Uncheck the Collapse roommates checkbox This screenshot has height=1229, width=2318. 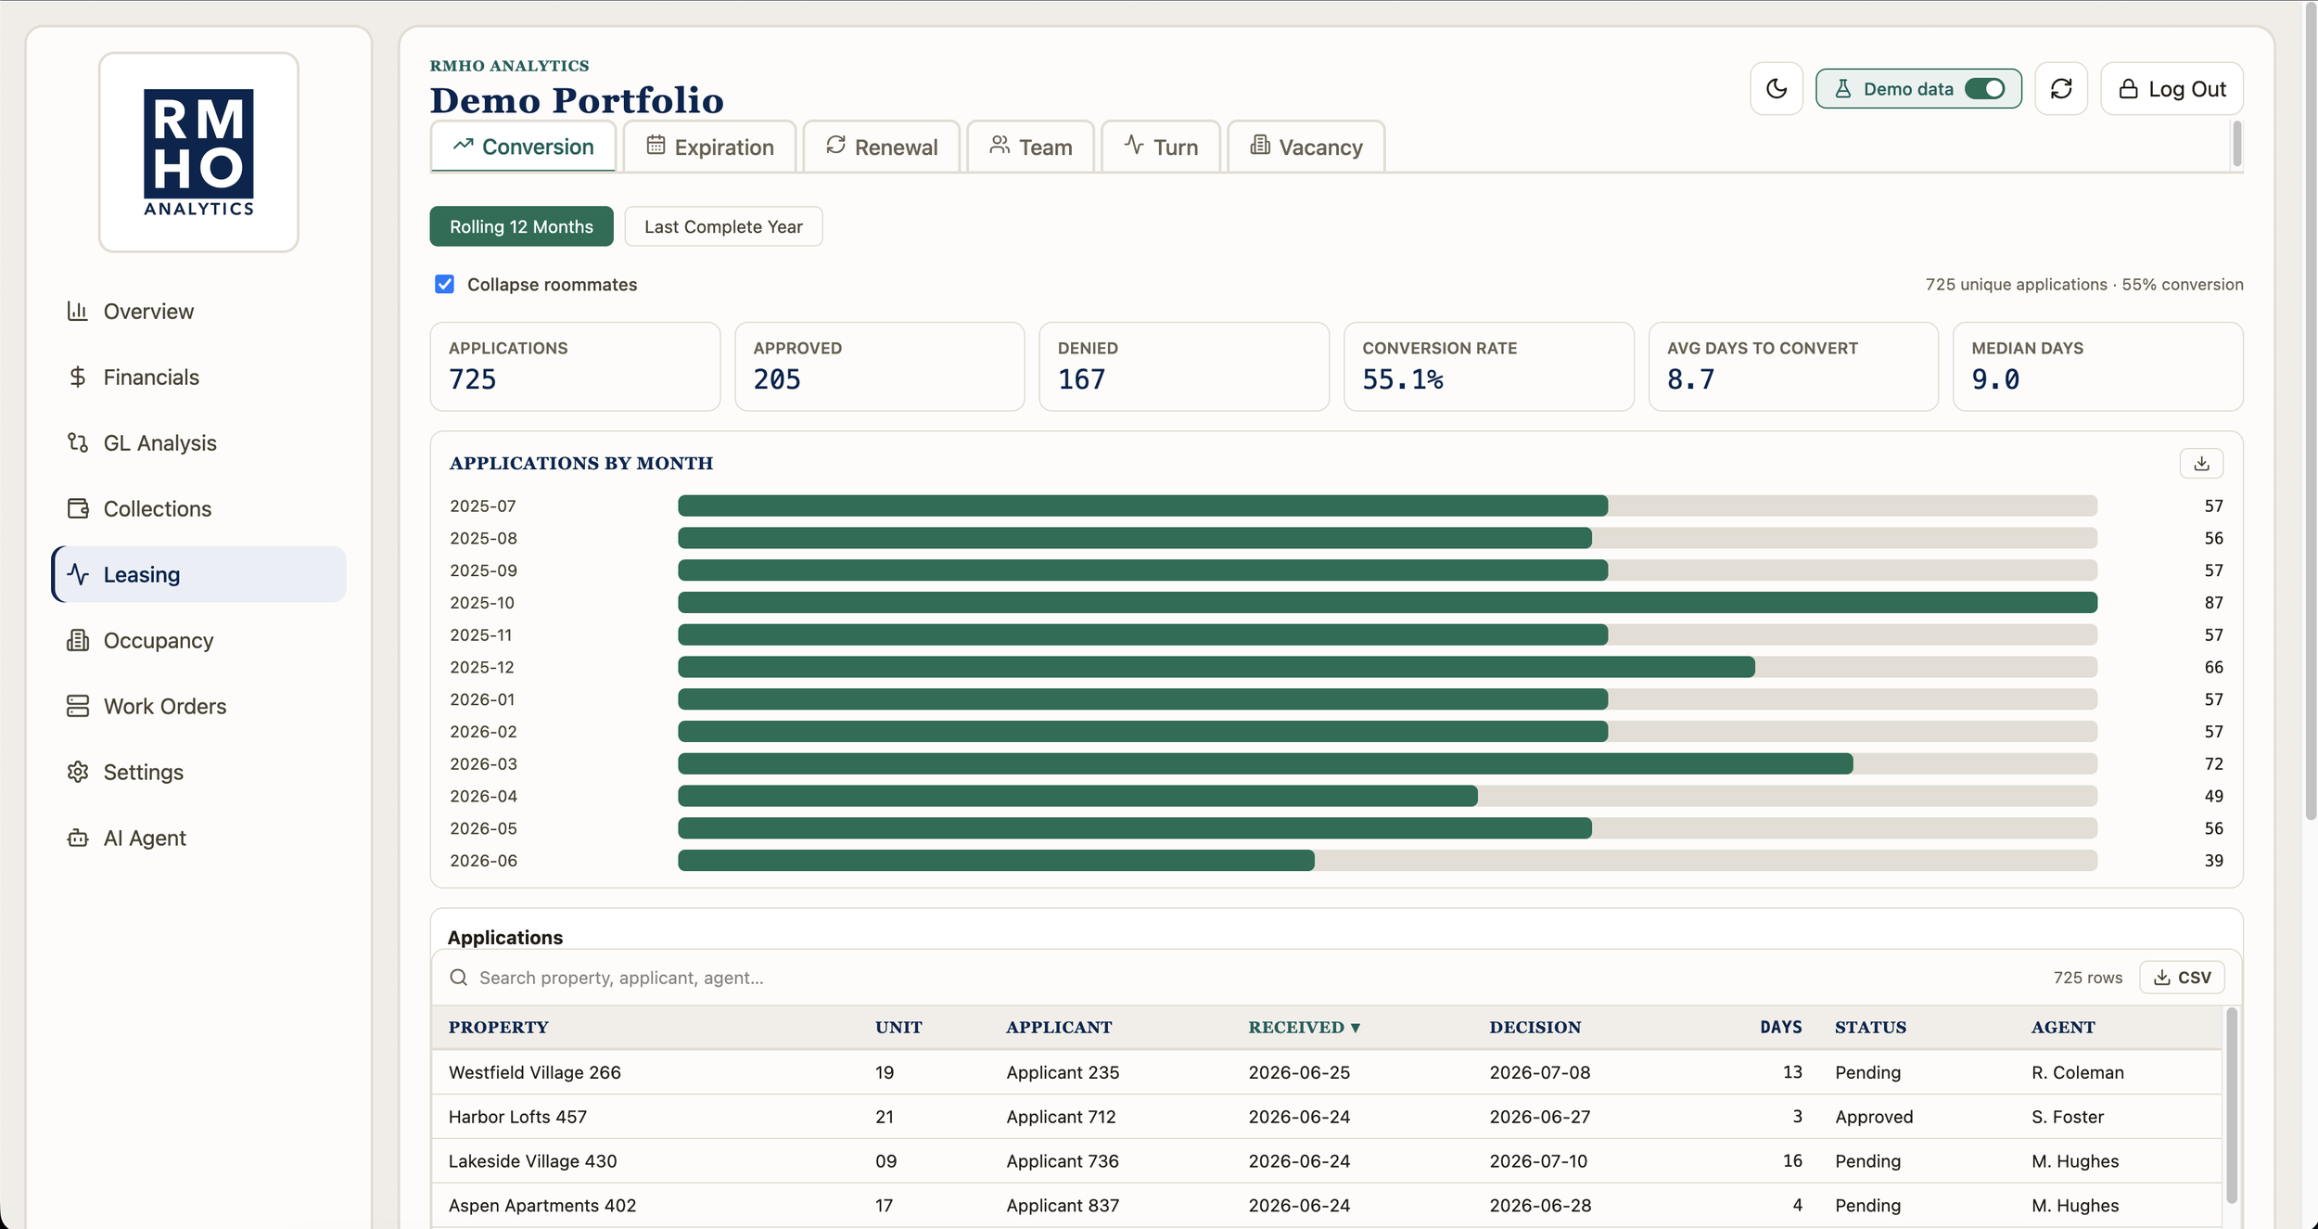pos(444,284)
